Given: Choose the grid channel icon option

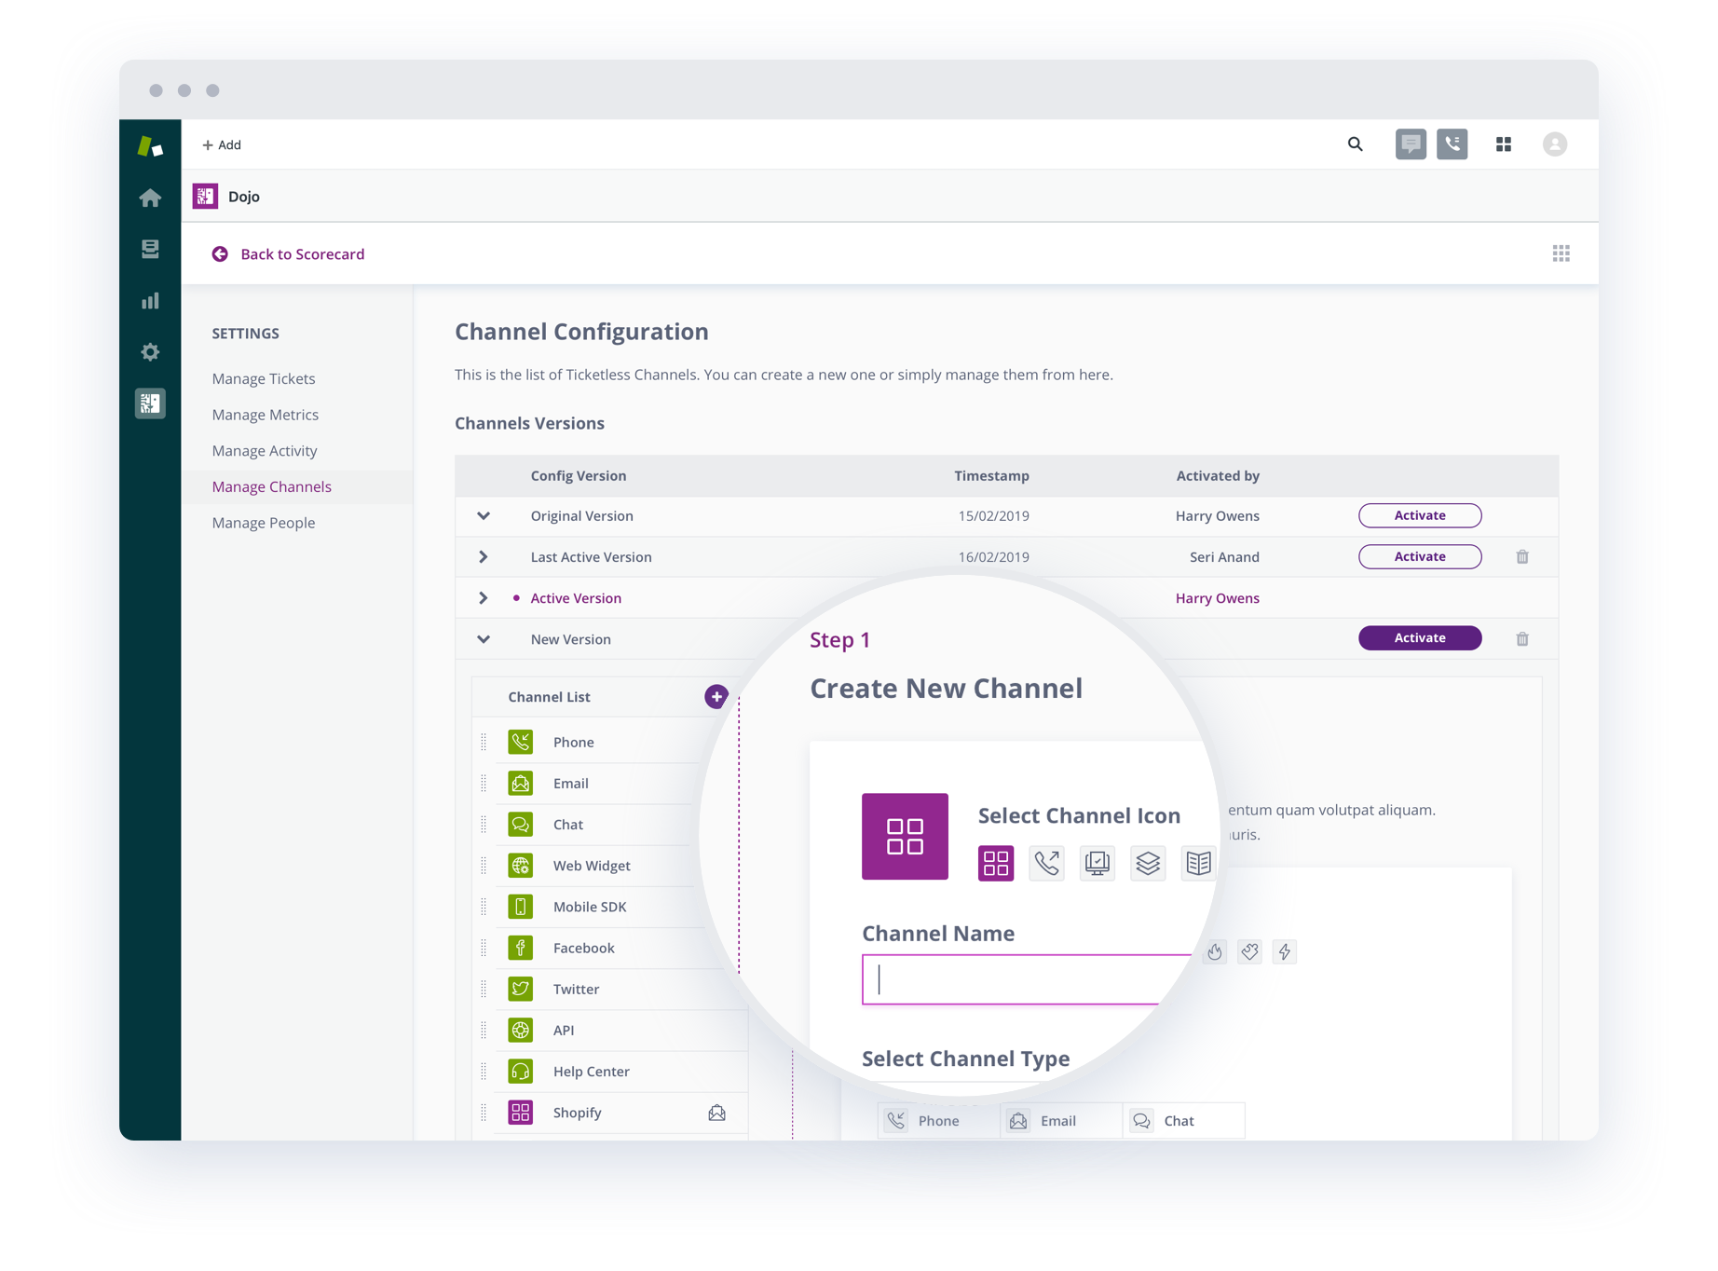Looking at the screenshot, I should click(x=995, y=862).
